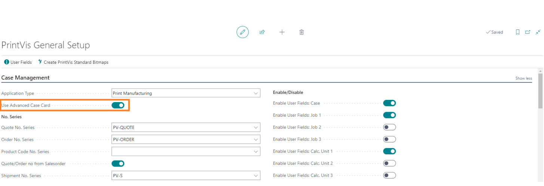This screenshot has height=186, width=544.
Task: Click the Edit pencil icon
Action: coord(242,32)
